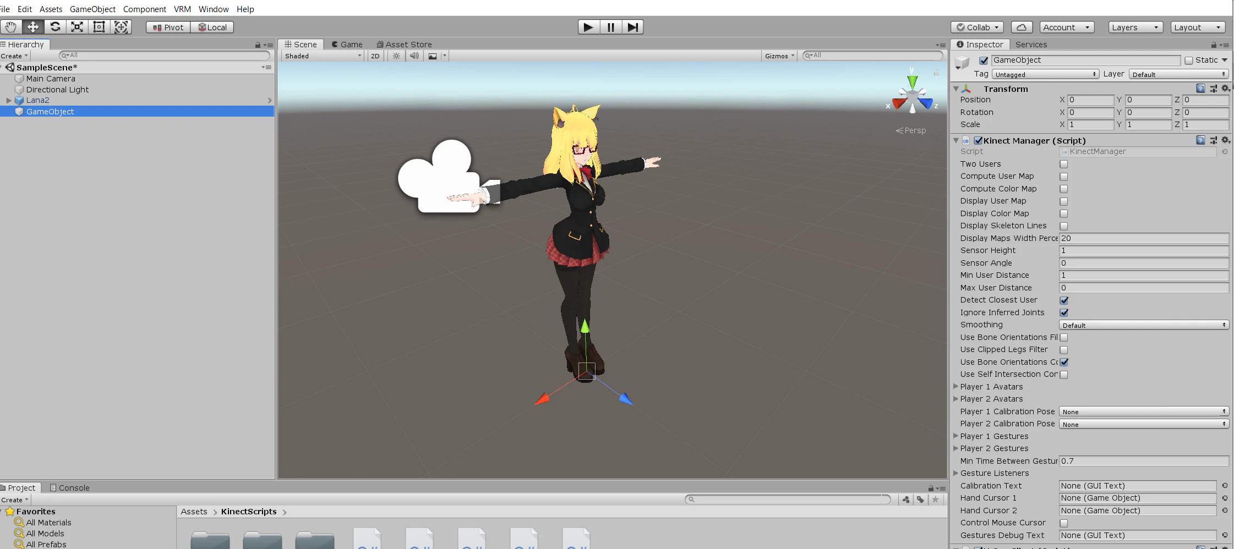
Task: Open the Shaded draw mode dropdown
Action: (x=323, y=56)
